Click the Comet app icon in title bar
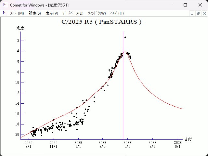Image resolution: width=208 pixels, height=156 pixels. (x=5, y=5)
